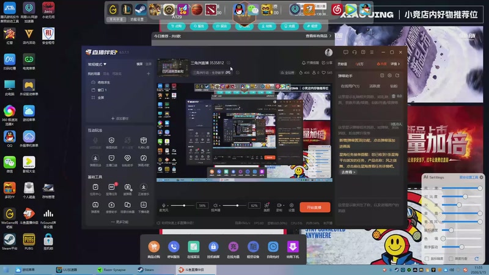Screen dimensions: 489x275
Task: Open the 弹幕秀 tool
Action: click(x=95, y=207)
